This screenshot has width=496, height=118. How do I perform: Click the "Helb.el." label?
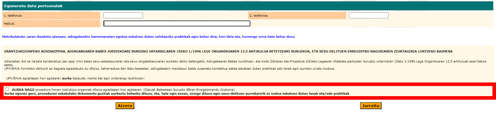point(9,24)
